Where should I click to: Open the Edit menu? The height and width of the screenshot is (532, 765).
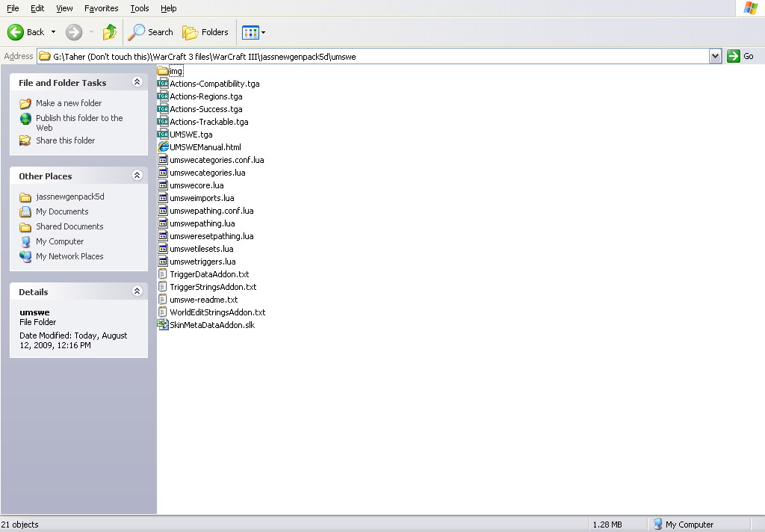pyautogui.click(x=37, y=8)
